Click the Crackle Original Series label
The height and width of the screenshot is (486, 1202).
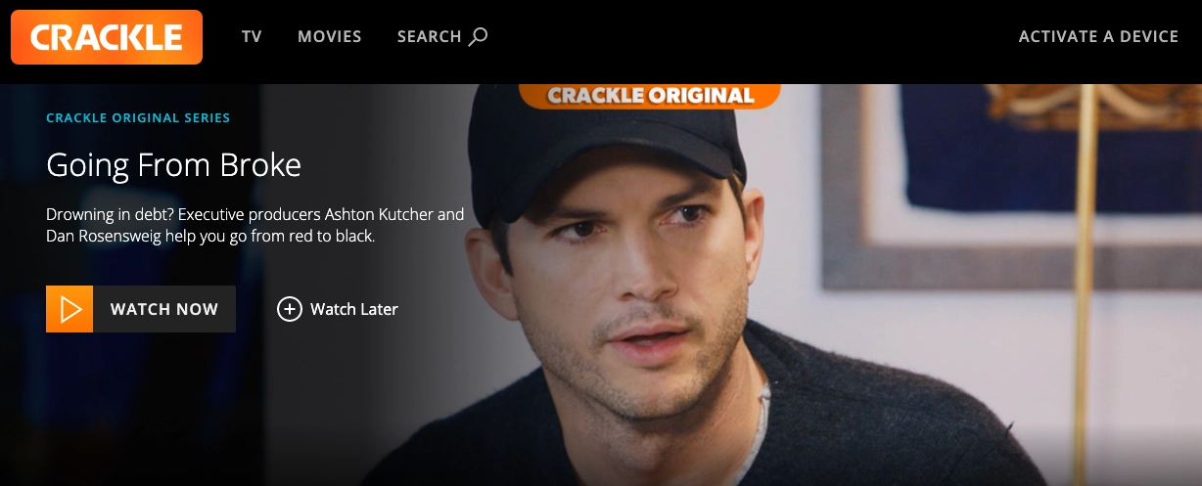(138, 118)
